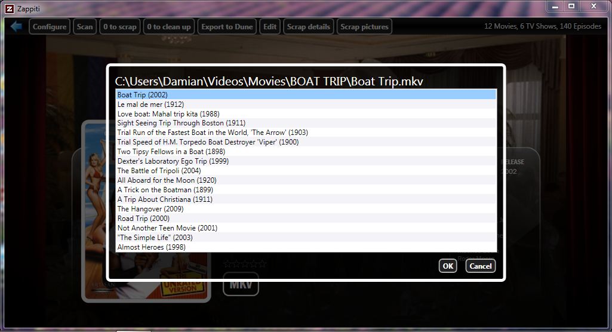Pick 'Almost Heroes (1998)' entry
The width and height of the screenshot is (612, 332).
point(306,247)
